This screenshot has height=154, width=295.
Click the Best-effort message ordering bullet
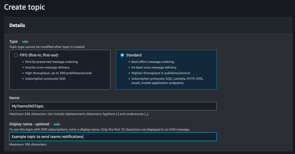(x=153, y=61)
